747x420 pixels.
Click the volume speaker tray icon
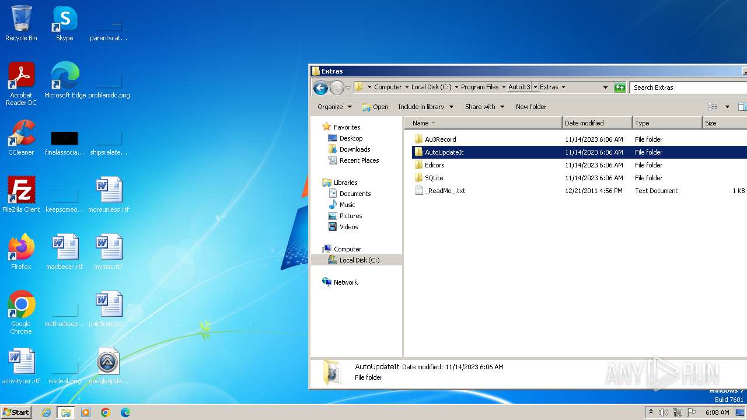tap(663, 412)
